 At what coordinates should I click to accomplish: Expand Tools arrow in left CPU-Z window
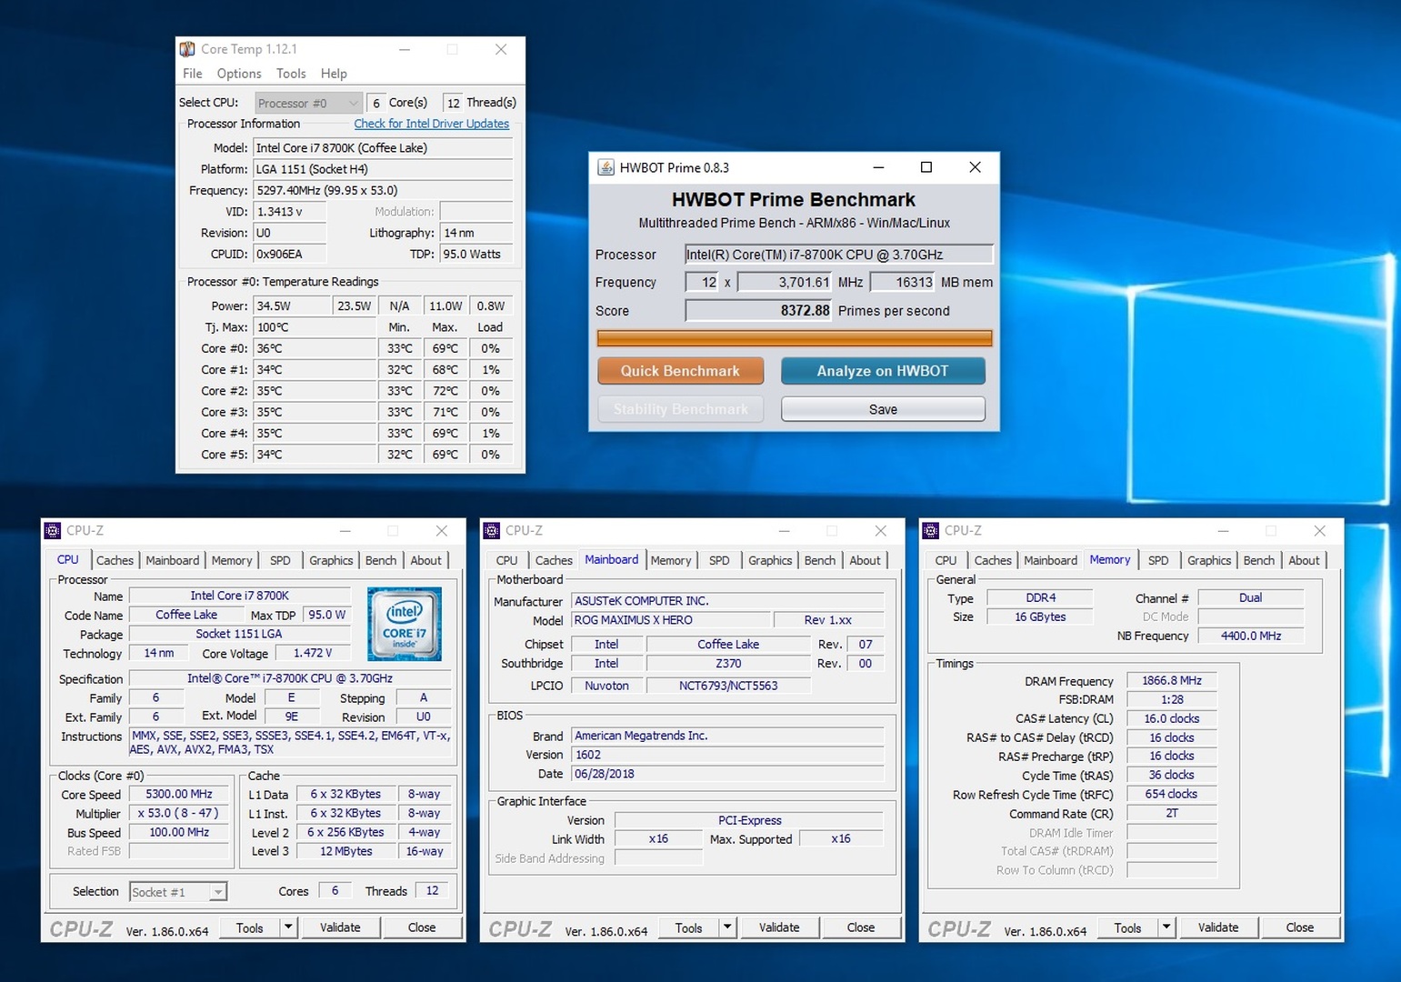[x=288, y=927]
